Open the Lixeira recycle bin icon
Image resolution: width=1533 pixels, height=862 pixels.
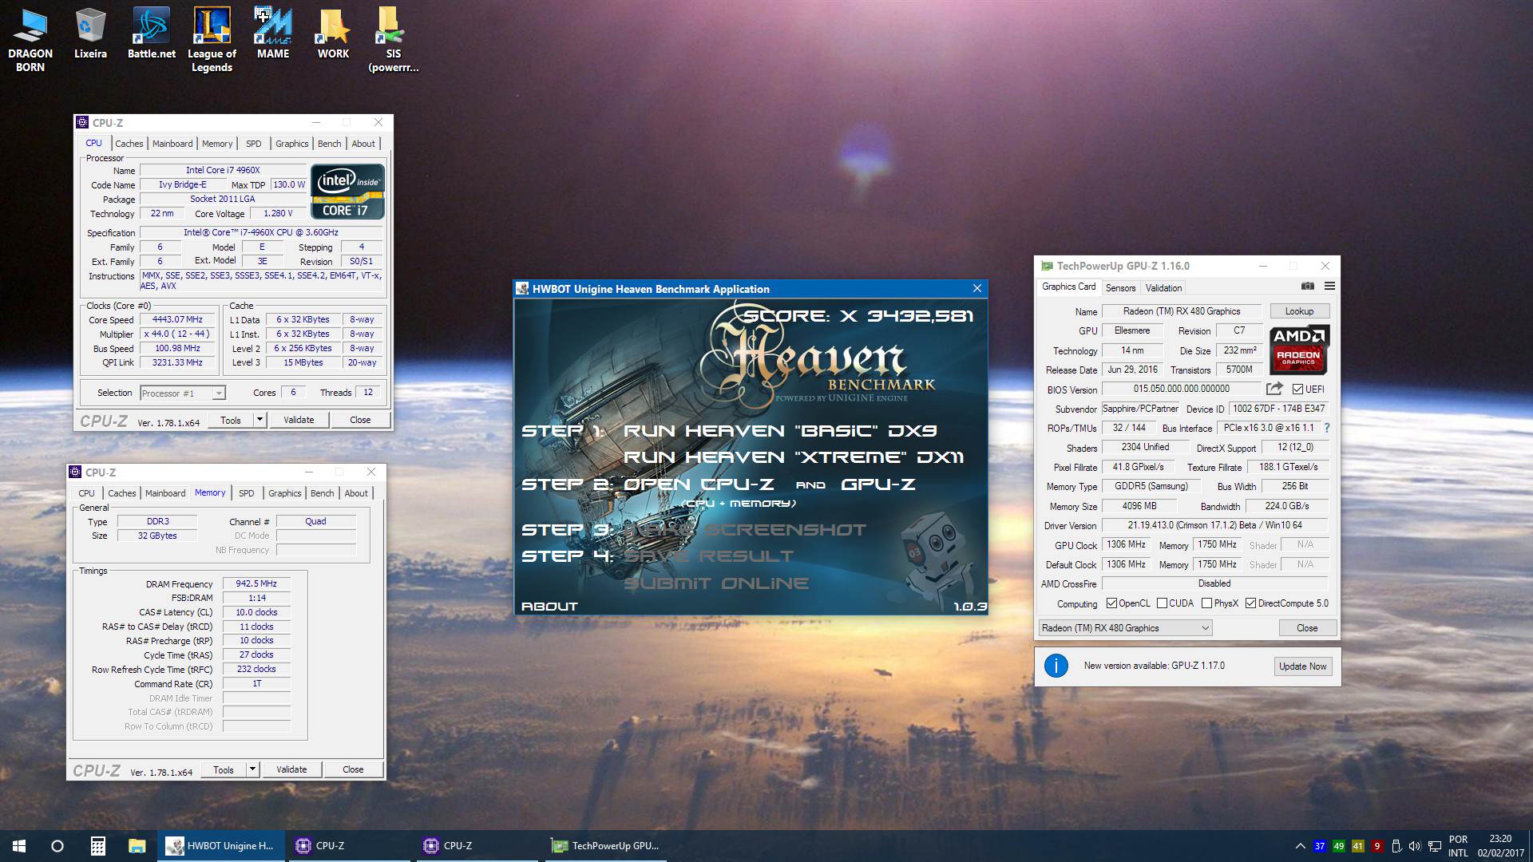click(90, 34)
